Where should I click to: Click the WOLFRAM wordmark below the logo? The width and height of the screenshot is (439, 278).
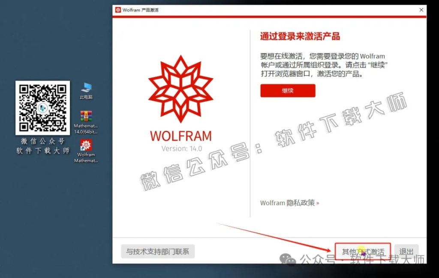pyautogui.click(x=181, y=136)
